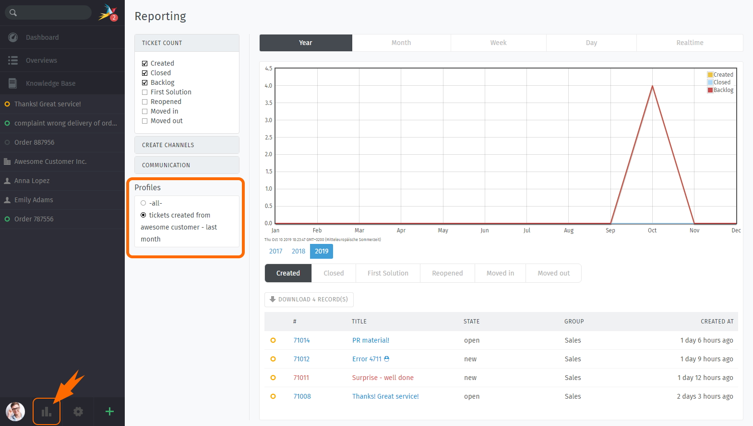Open the Order 887956 tab
Screen dimensions: 753x426
(x=62, y=142)
